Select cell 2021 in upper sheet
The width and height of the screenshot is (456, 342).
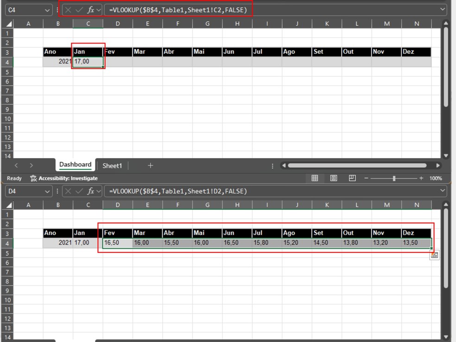[x=57, y=62]
